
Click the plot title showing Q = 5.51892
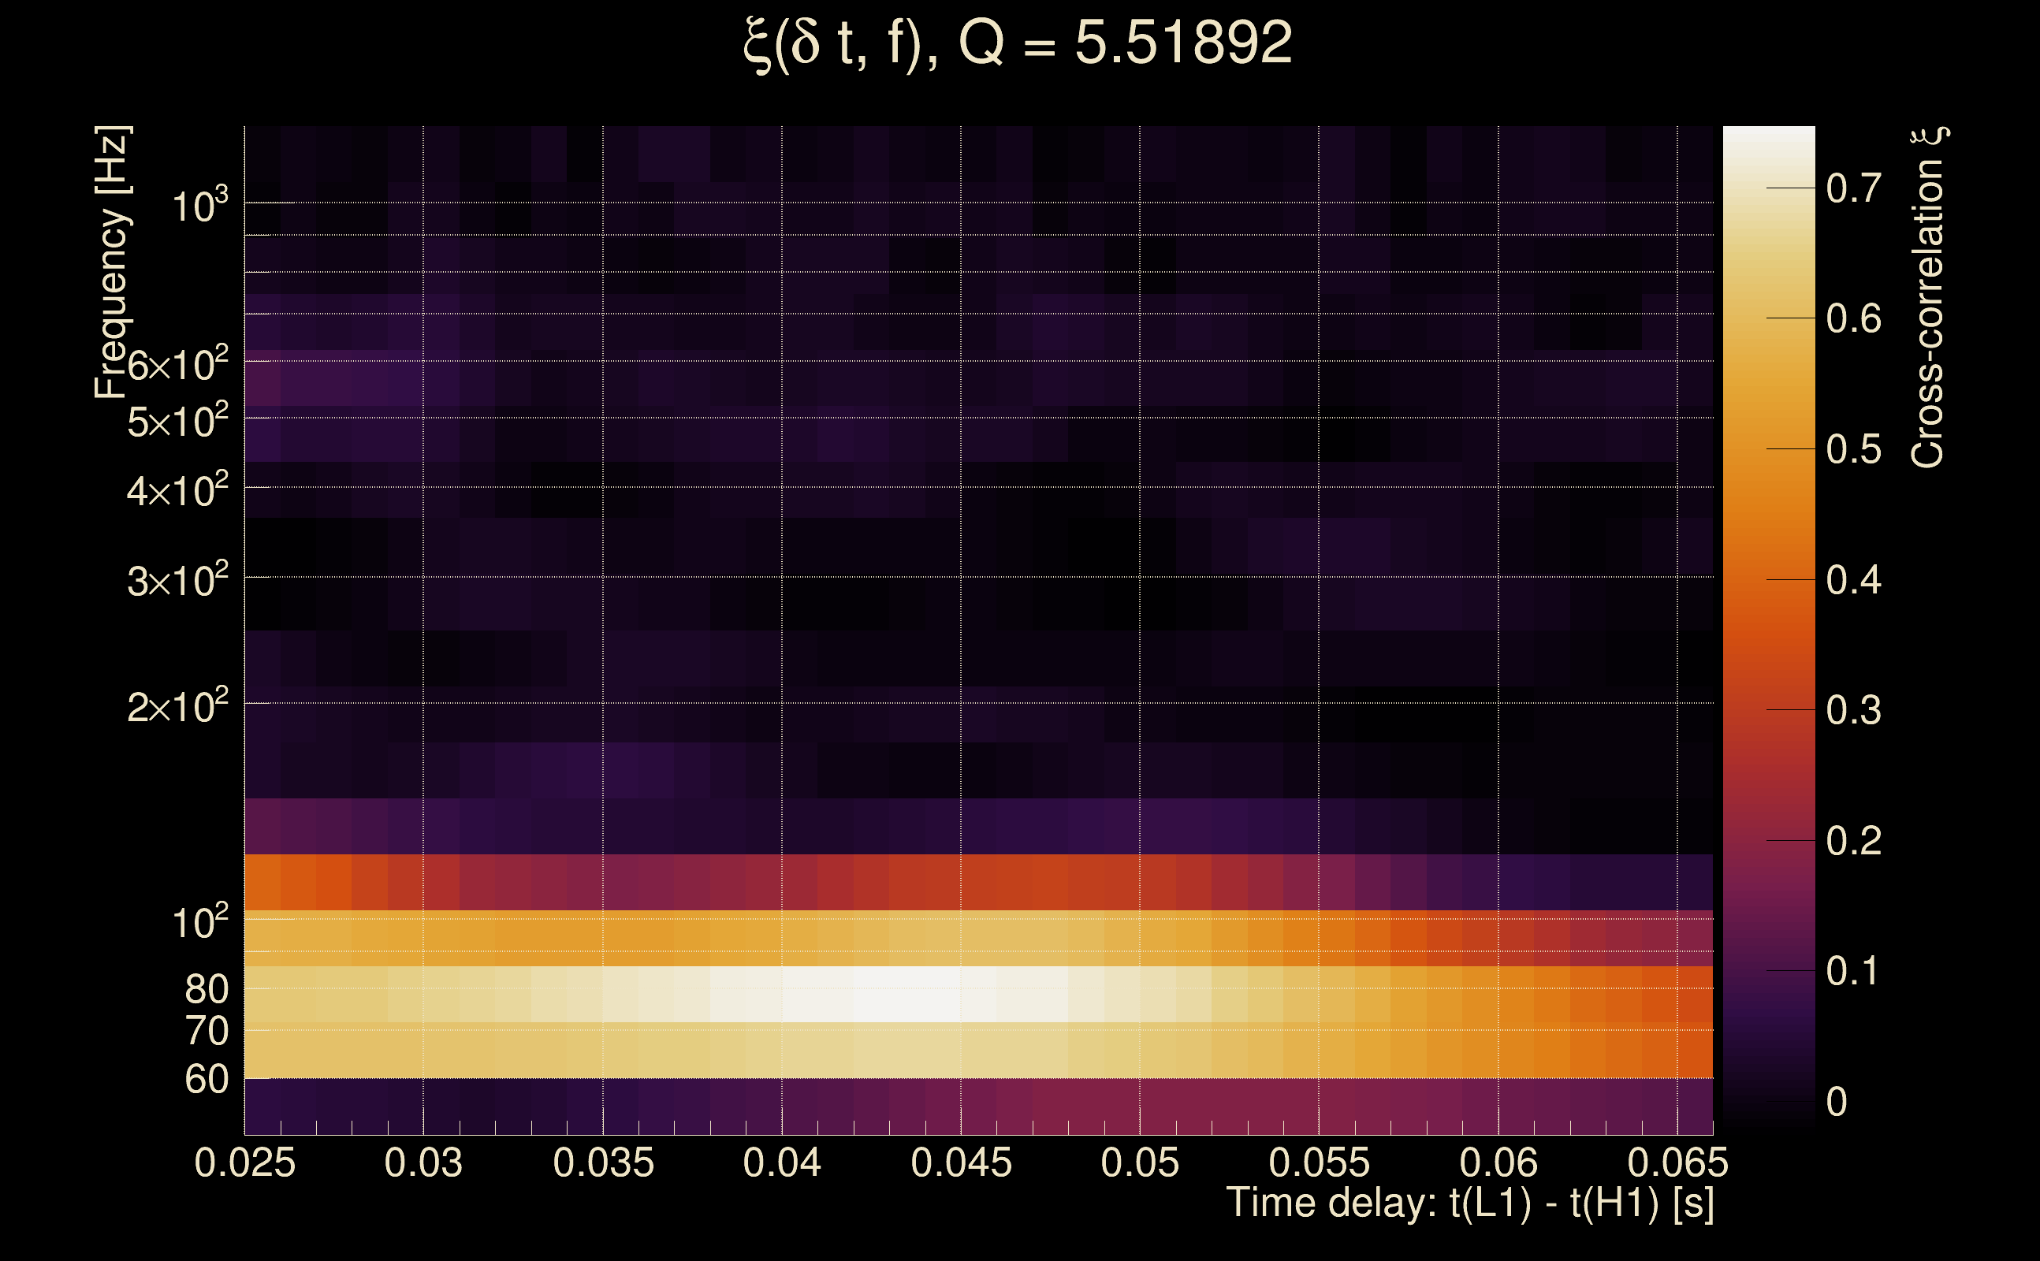click(x=1018, y=43)
